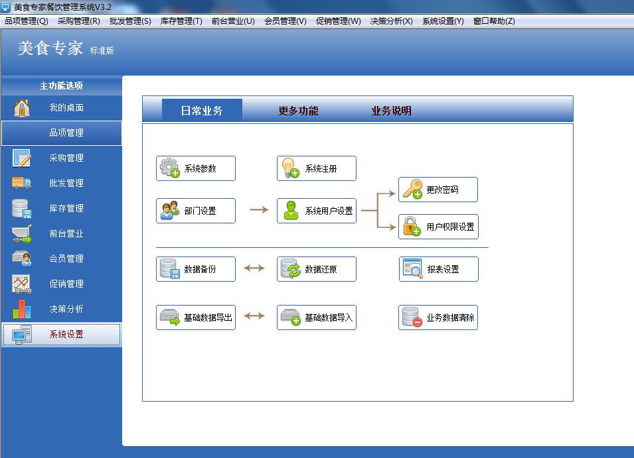Open 会员管理 from the sidebar

(61, 258)
